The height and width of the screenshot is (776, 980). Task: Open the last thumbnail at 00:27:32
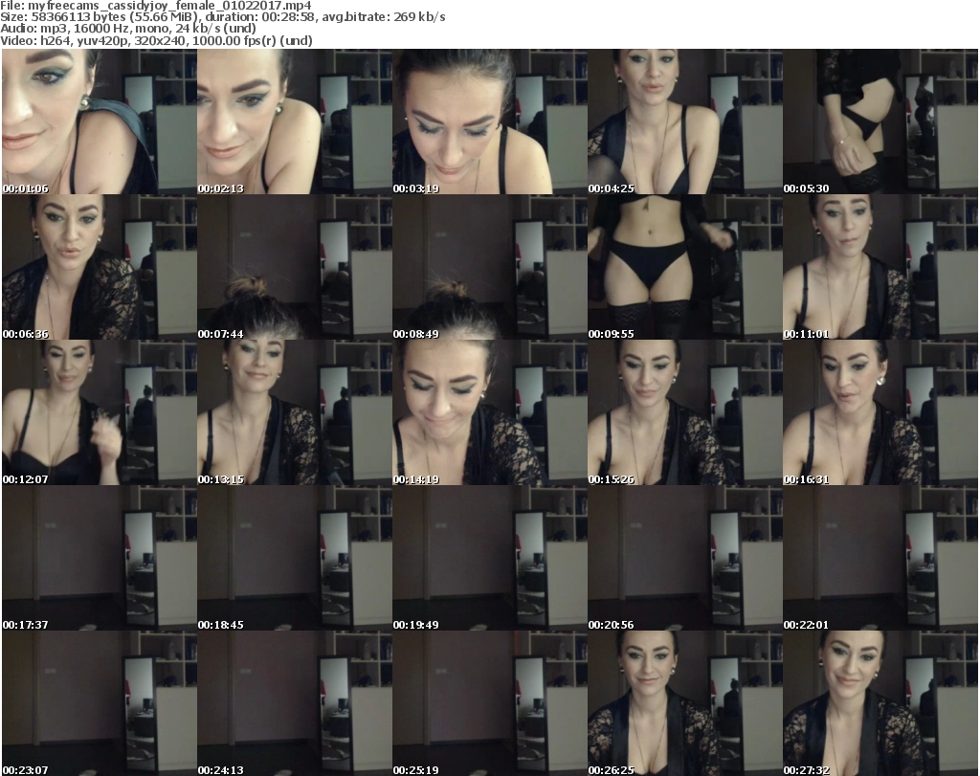tap(880, 703)
